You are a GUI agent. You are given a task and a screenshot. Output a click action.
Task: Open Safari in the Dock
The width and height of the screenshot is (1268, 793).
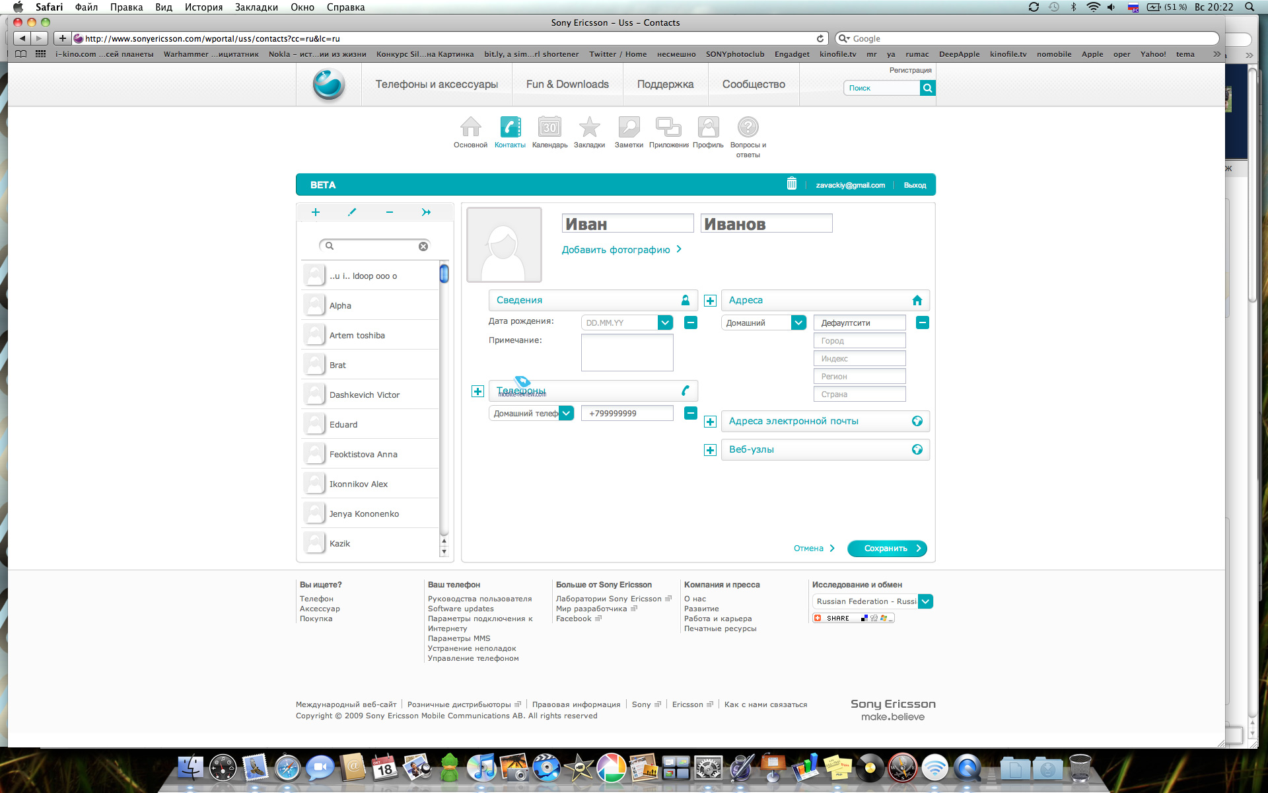[x=287, y=768]
